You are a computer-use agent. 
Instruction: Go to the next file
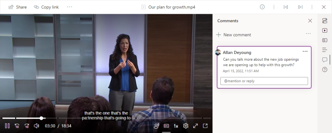pos(300,7)
